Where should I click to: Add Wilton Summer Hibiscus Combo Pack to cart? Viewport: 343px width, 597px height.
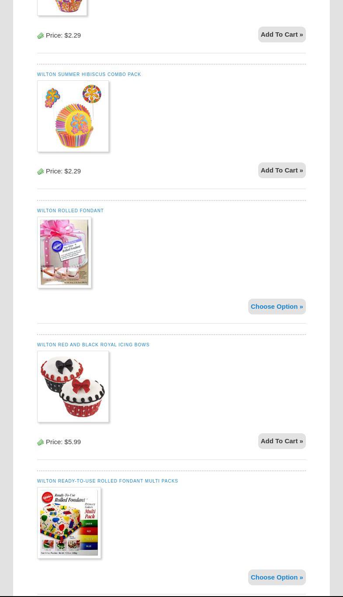pos(282,170)
